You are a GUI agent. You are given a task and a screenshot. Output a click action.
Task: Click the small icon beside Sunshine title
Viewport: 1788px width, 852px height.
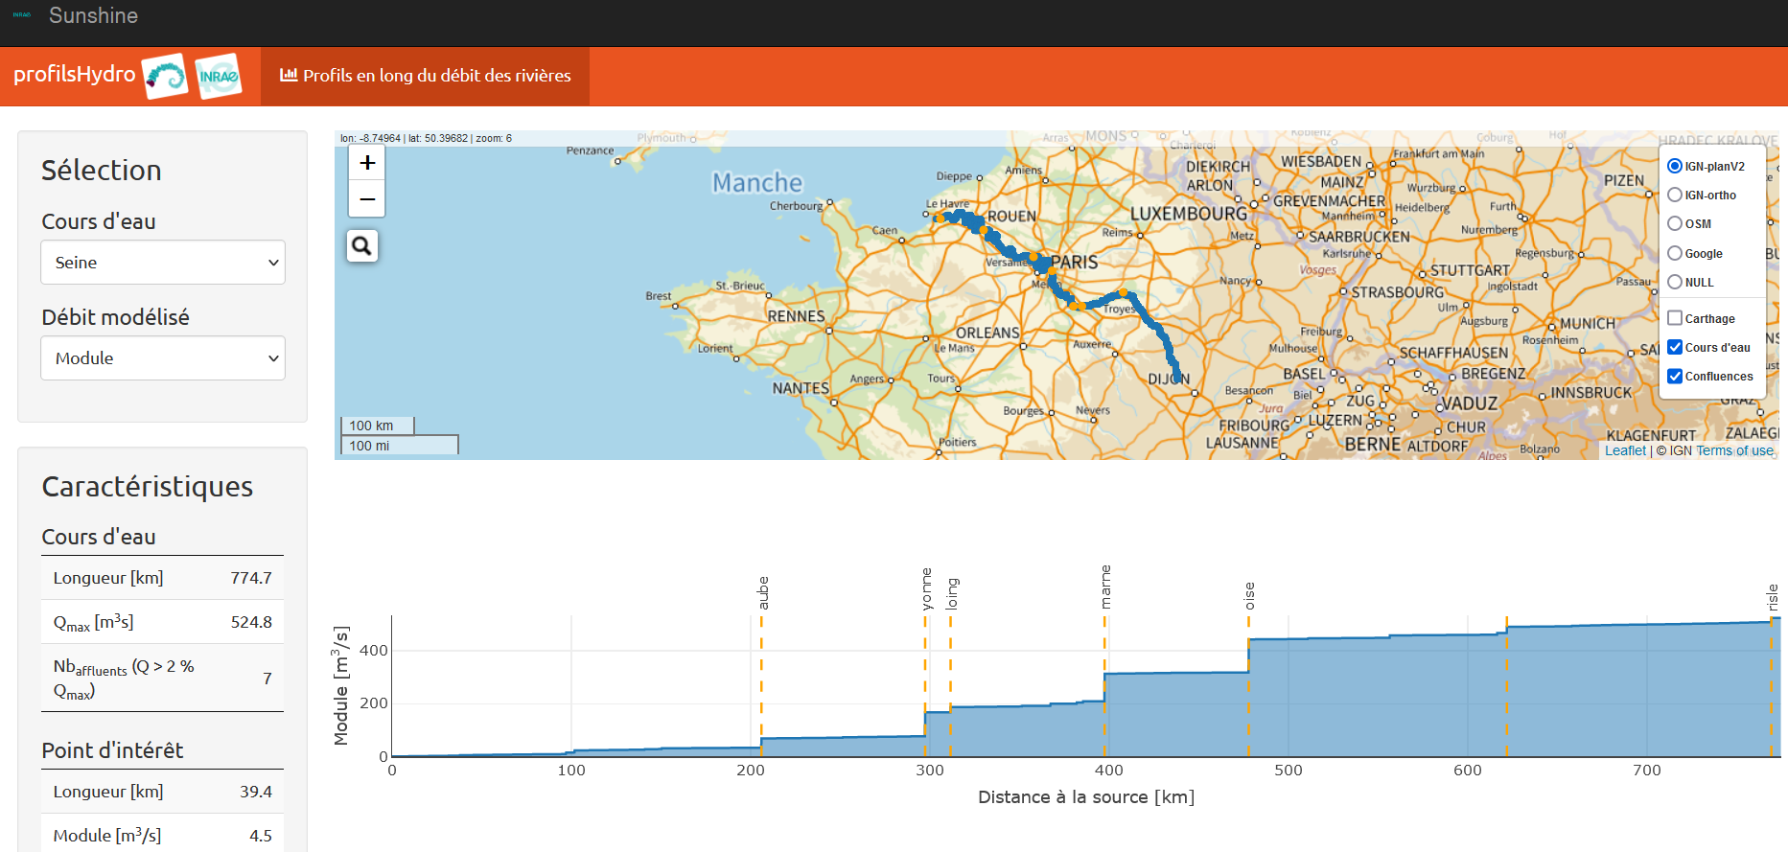[22, 15]
